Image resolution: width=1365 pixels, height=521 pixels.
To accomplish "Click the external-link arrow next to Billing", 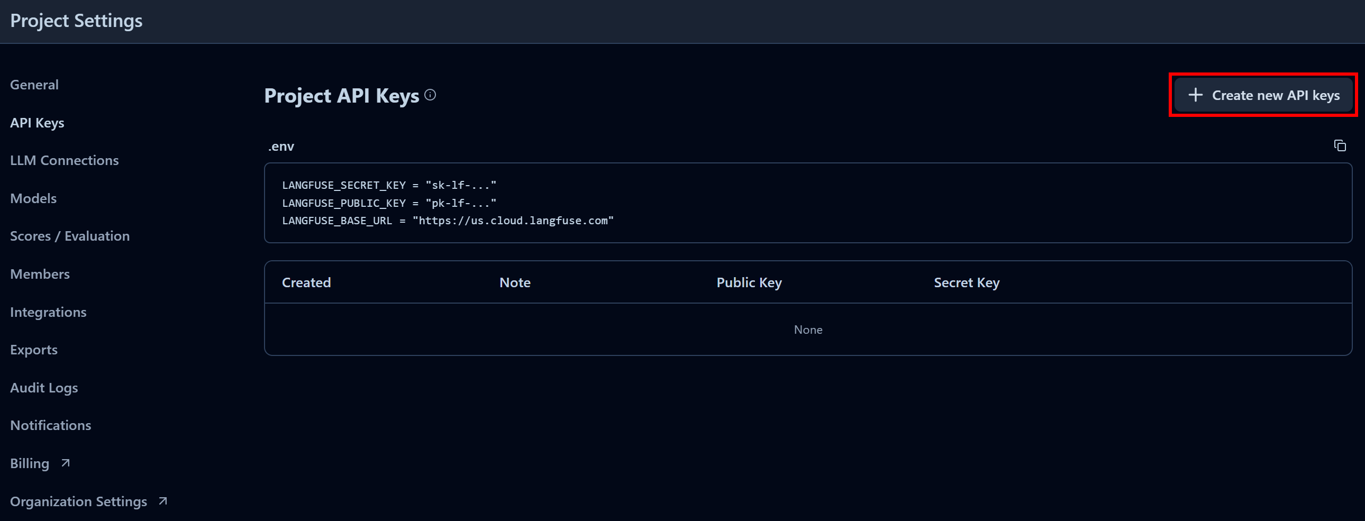I will tap(65, 462).
